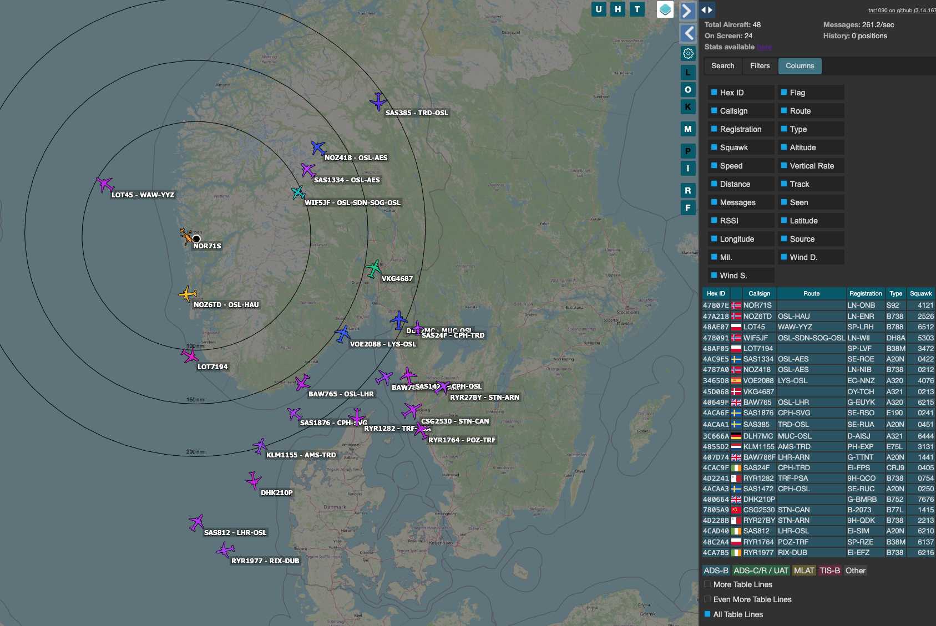This screenshot has width=936, height=626.
Task: Enable More Table Lines checkbox
Action: click(707, 584)
